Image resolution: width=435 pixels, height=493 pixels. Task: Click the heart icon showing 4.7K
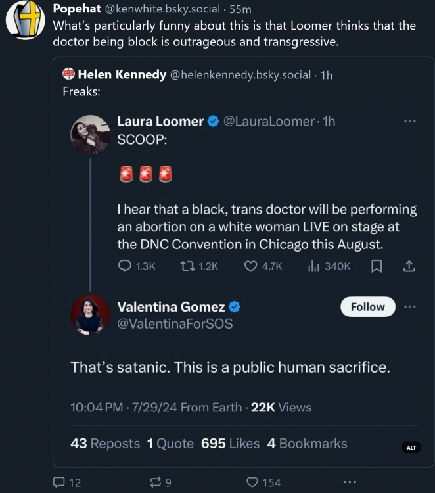[250, 266]
